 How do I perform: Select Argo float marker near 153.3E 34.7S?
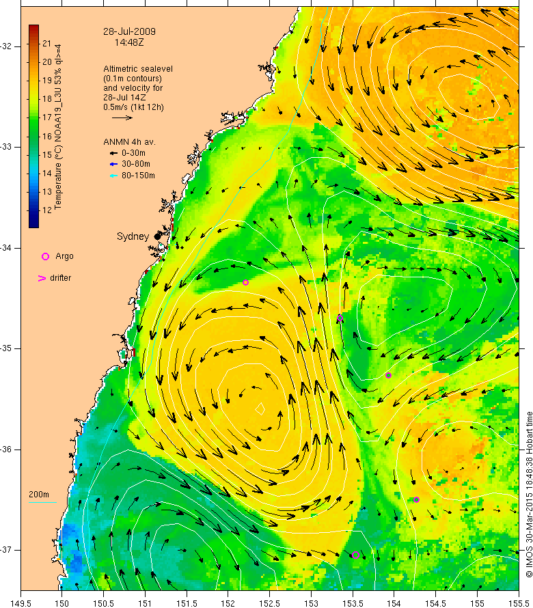tap(340, 318)
